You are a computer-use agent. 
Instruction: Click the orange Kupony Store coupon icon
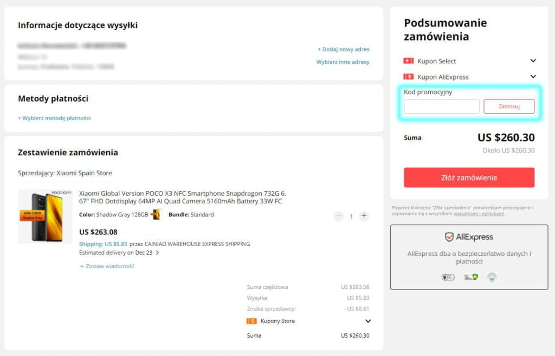(x=252, y=321)
